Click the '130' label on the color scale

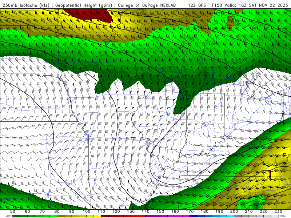131,211
